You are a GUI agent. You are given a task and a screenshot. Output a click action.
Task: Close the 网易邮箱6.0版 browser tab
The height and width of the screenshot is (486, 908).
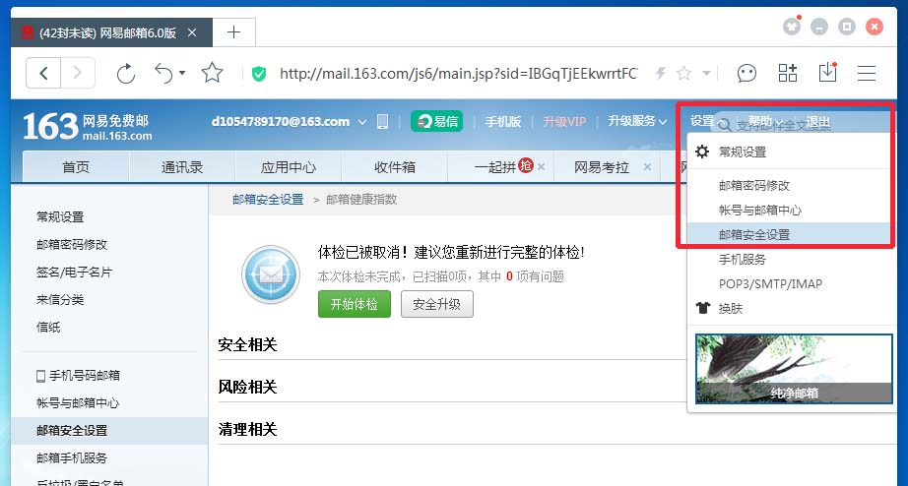click(x=192, y=33)
